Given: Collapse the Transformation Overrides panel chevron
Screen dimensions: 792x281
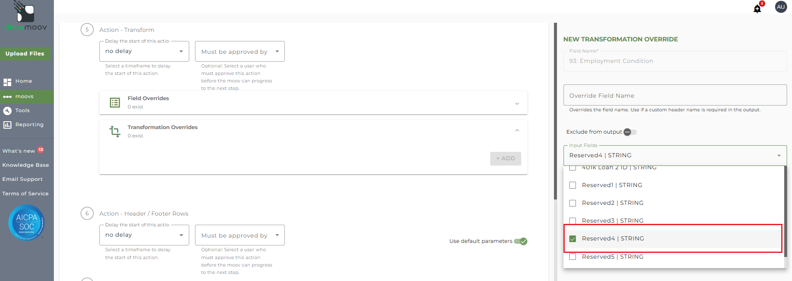Looking at the screenshot, I should [x=517, y=130].
